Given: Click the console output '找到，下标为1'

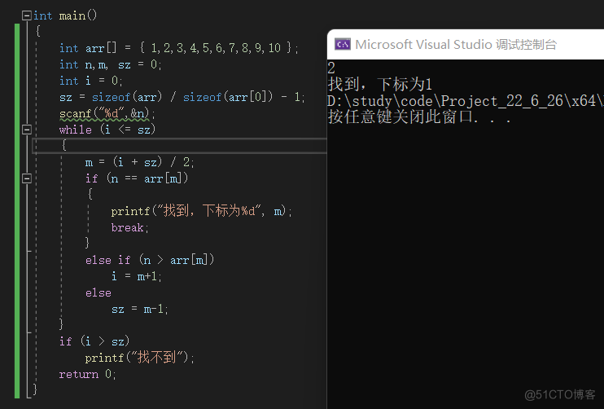Looking at the screenshot, I should pos(380,84).
